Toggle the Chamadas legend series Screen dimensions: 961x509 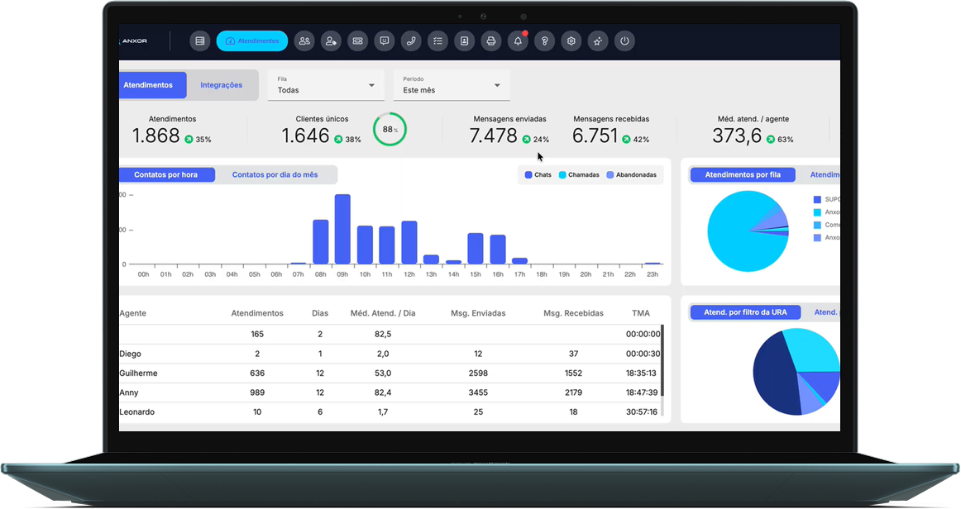click(579, 174)
